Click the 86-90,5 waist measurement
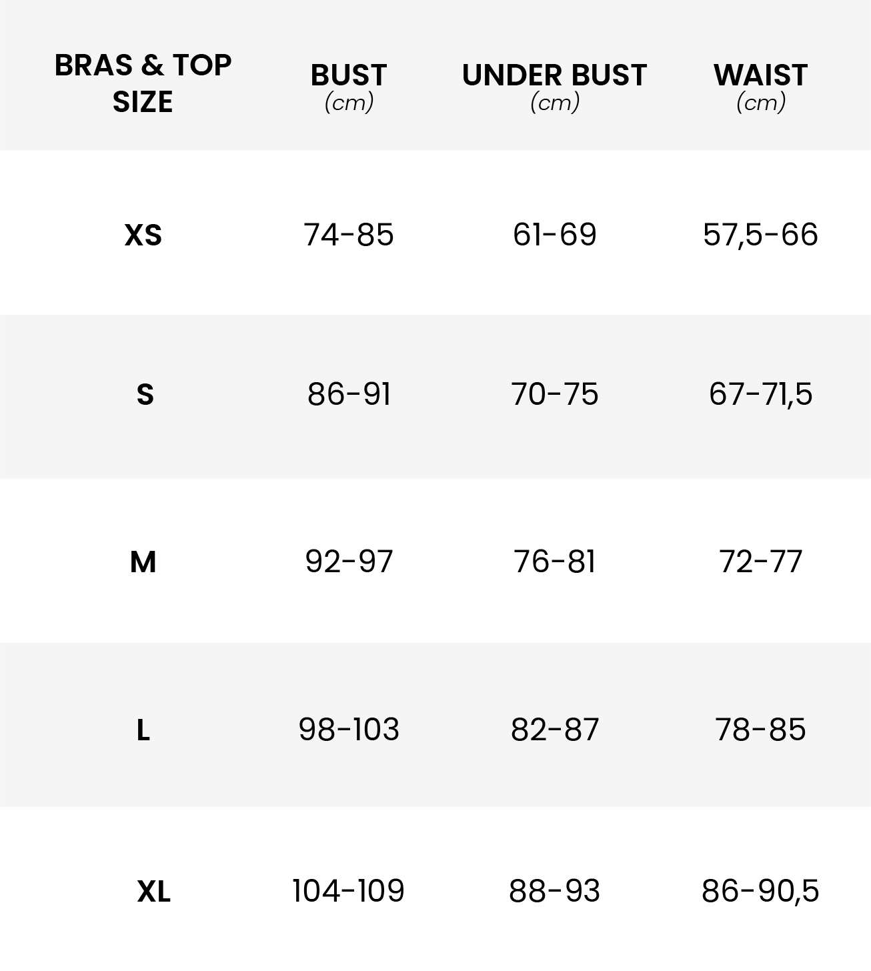Viewport: 871px width, 971px height. pyautogui.click(x=760, y=891)
